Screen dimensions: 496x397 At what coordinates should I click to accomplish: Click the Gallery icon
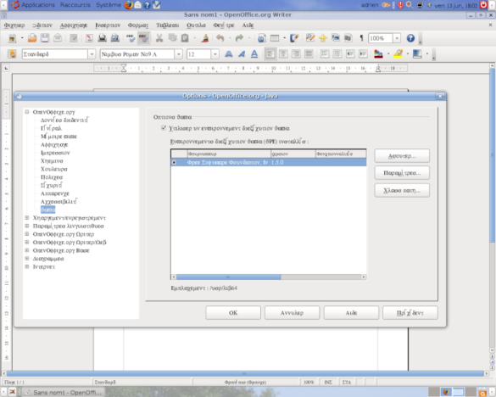pos(335,38)
